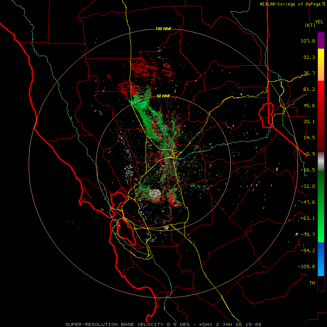Select the 76.7 legend value
This screenshot has width=327, height=327.
pyautogui.click(x=309, y=73)
